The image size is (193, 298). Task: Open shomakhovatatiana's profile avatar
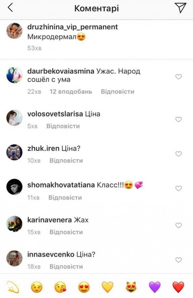(14, 187)
